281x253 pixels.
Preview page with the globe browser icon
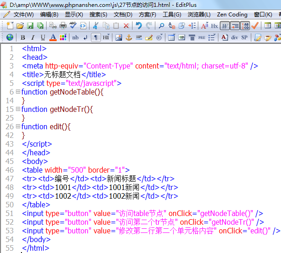click(x=10, y=37)
